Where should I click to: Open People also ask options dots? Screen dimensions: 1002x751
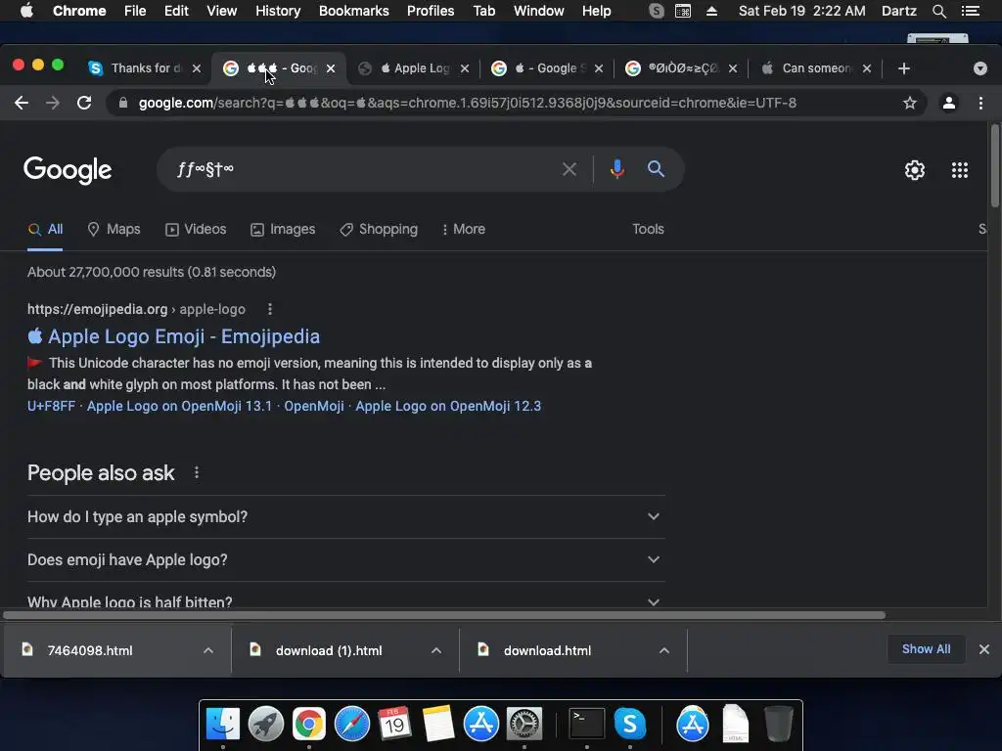pos(196,472)
